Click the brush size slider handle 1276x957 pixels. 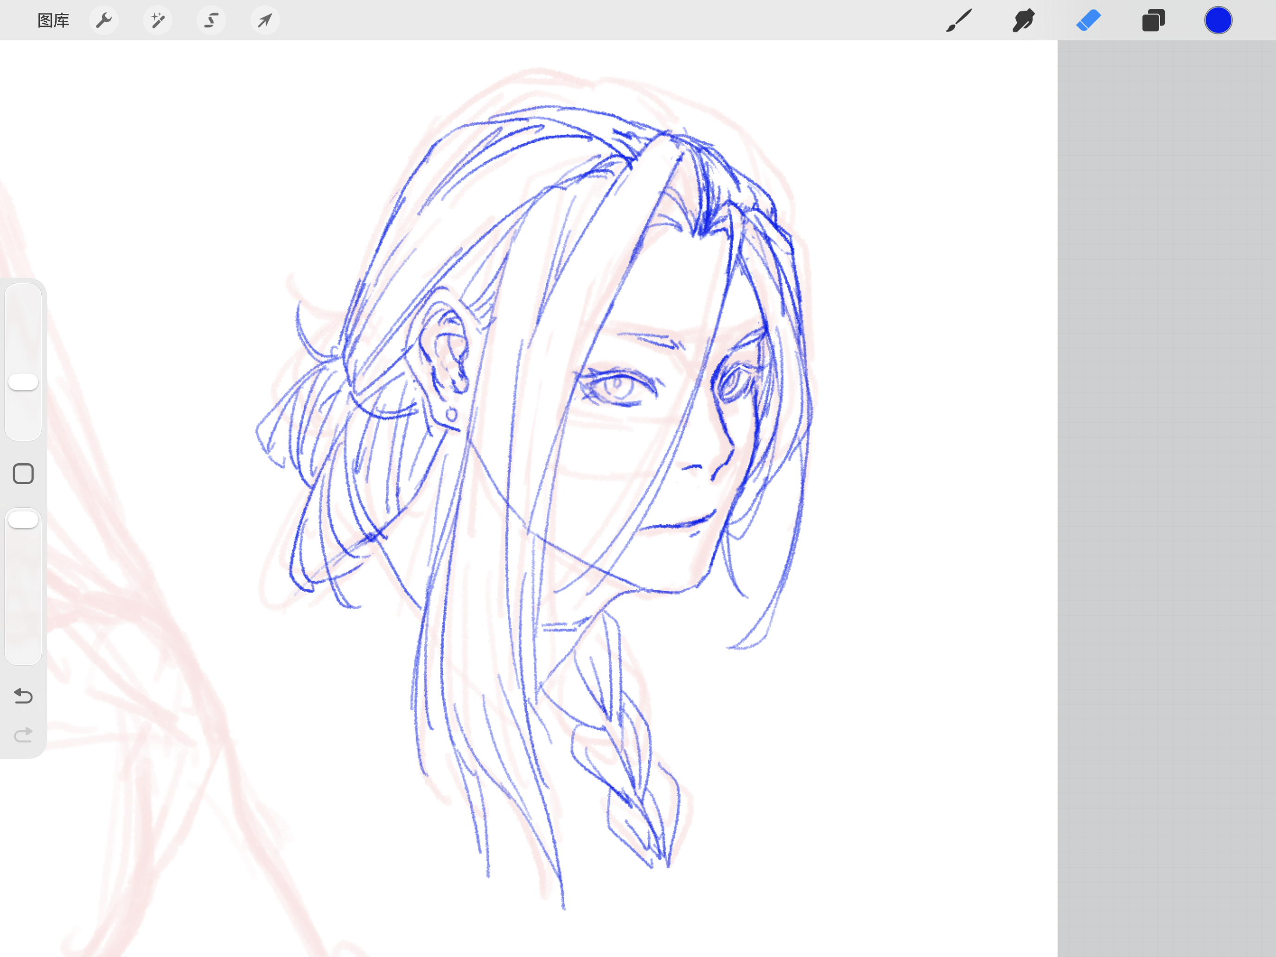(23, 382)
